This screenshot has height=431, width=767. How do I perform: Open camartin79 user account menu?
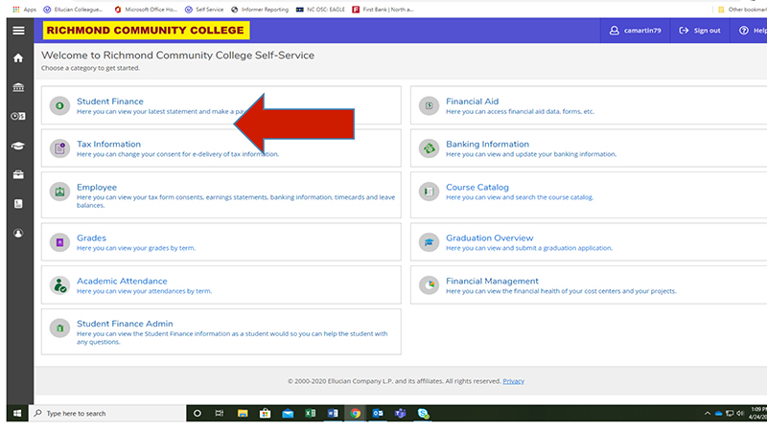pos(635,31)
